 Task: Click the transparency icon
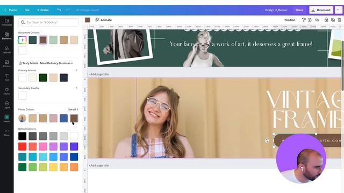pos(310,20)
